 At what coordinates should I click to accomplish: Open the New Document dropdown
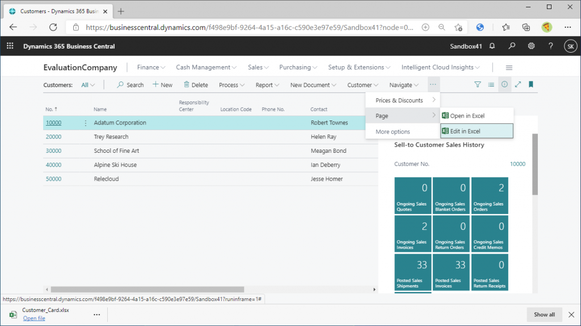coord(313,85)
